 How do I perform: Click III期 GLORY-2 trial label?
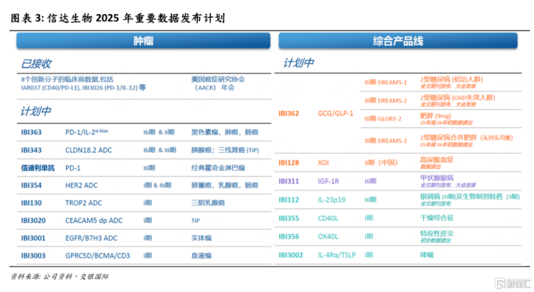[x=383, y=119]
